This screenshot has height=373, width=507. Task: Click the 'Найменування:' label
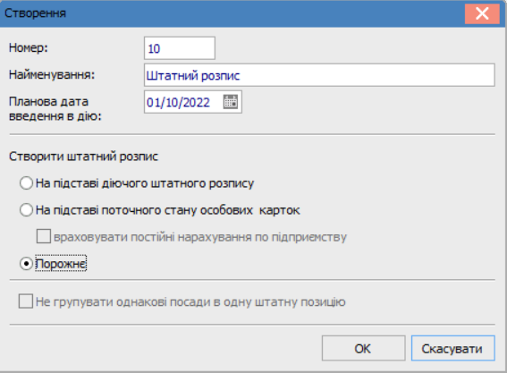pos(52,75)
